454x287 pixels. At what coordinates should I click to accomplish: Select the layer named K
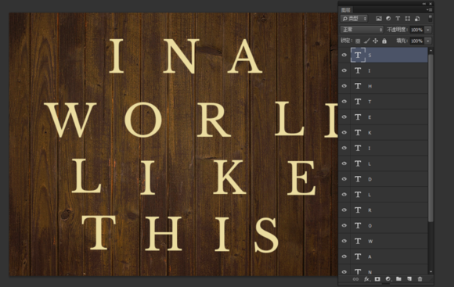click(389, 132)
